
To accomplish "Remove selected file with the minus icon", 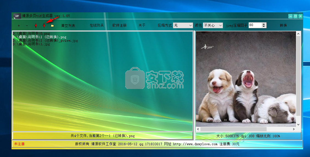I will pyautogui.click(x=27, y=26).
